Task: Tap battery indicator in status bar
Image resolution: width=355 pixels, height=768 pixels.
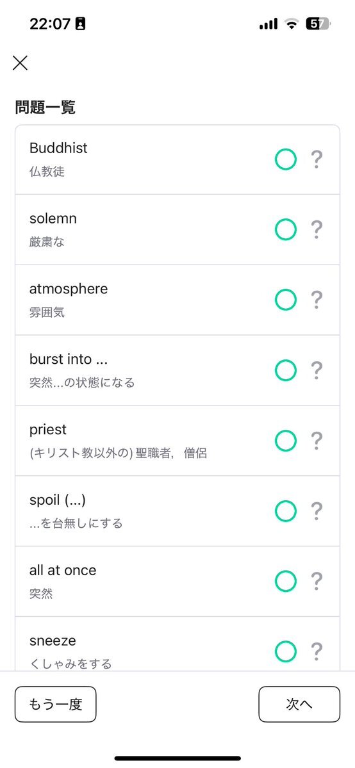Action: click(x=318, y=24)
